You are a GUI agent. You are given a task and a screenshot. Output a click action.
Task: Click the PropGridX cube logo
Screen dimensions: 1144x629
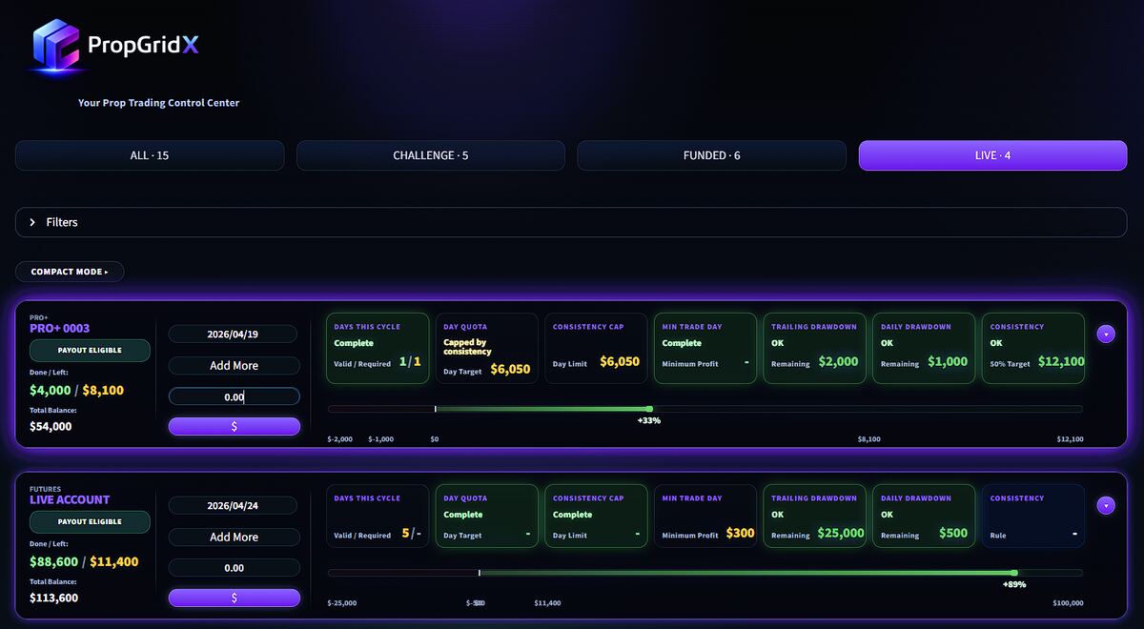(56, 46)
